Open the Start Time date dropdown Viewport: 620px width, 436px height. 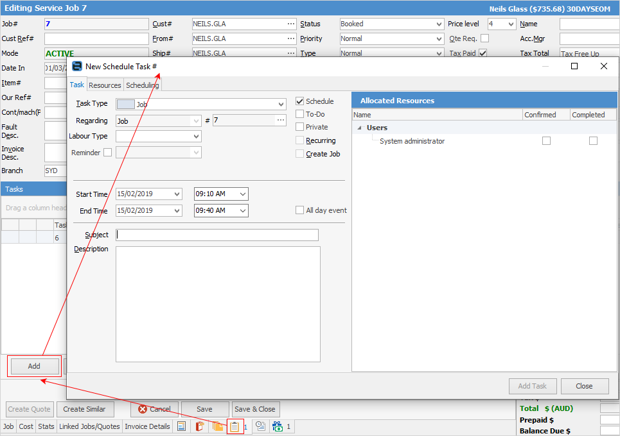(x=177, y=194)
